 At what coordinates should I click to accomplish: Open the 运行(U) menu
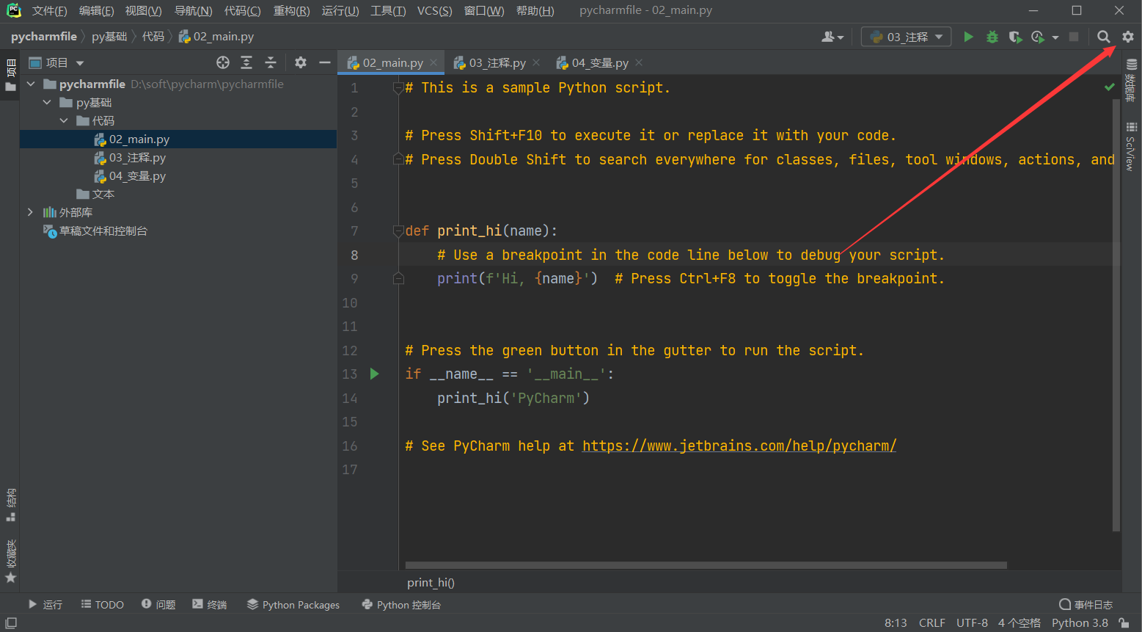(x=340, y=11)
